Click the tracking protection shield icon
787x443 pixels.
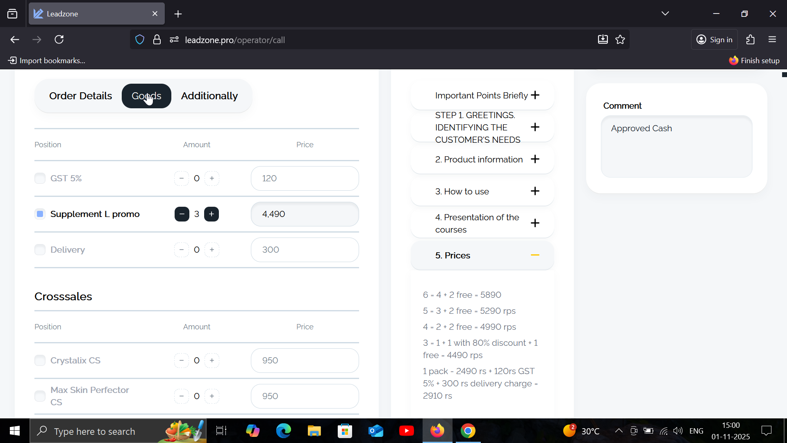point(140,39)
